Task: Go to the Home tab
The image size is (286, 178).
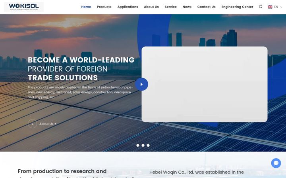Action: [x=86, y=7]
